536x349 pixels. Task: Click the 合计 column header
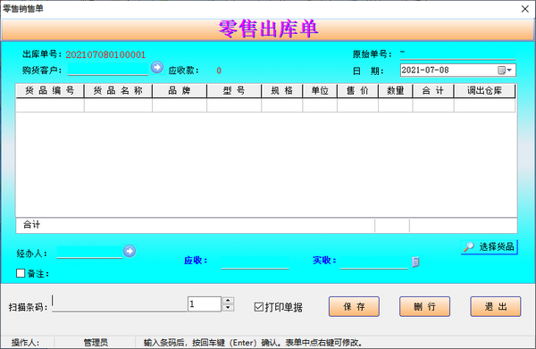(x=433, y=91)
